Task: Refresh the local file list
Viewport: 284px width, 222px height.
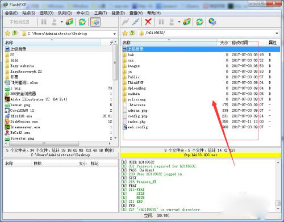Action: click(82, 22)
